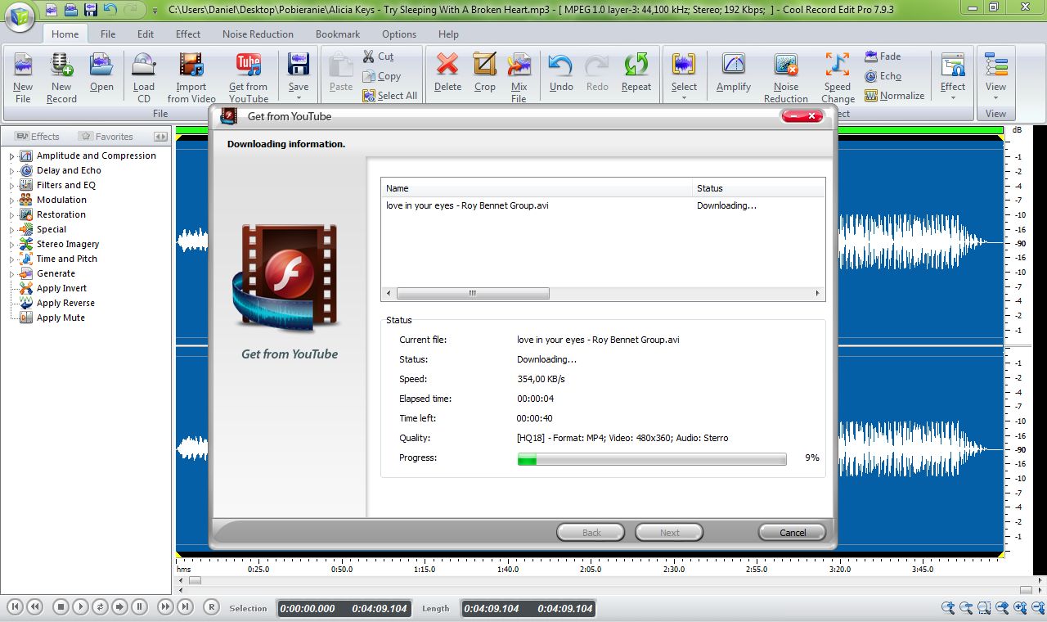This screenshot has height=622, width=1047.
Task: Click the round R record button
Action: 211,607
